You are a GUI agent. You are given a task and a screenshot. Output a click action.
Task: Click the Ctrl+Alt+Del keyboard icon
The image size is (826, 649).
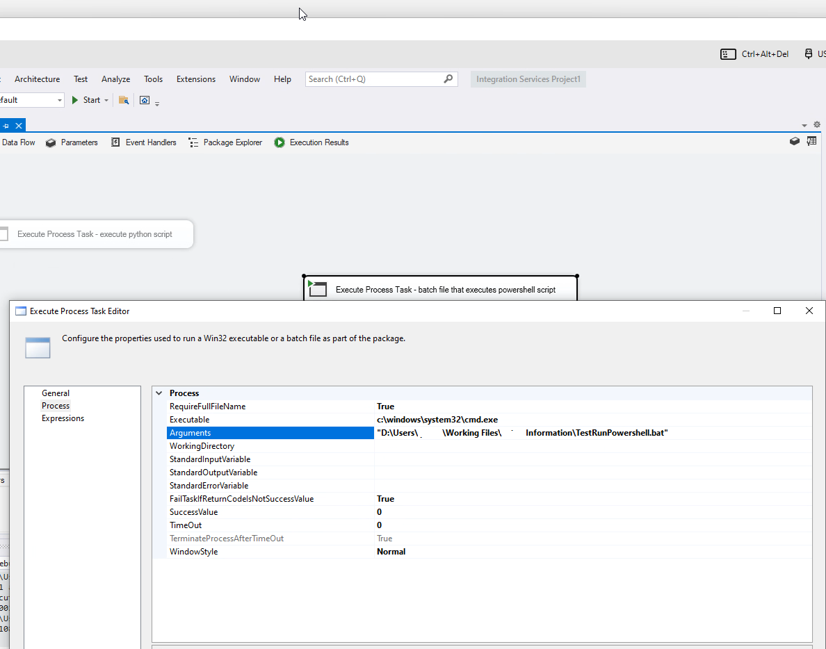pyautogui.click(x=728, y=54)
